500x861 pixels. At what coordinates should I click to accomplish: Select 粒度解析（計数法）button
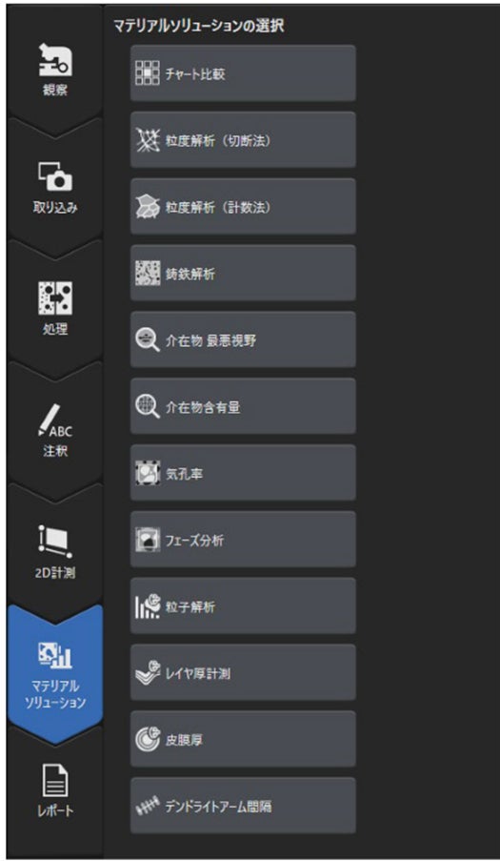pos(243,207)
